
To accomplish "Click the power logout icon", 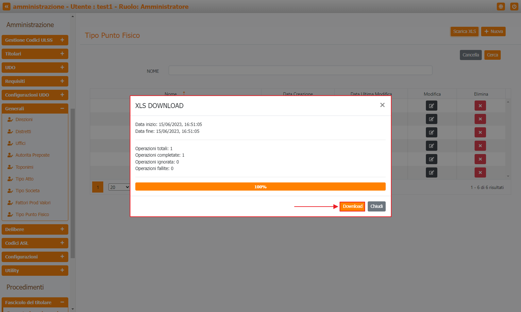I will [x=514, y=7].
